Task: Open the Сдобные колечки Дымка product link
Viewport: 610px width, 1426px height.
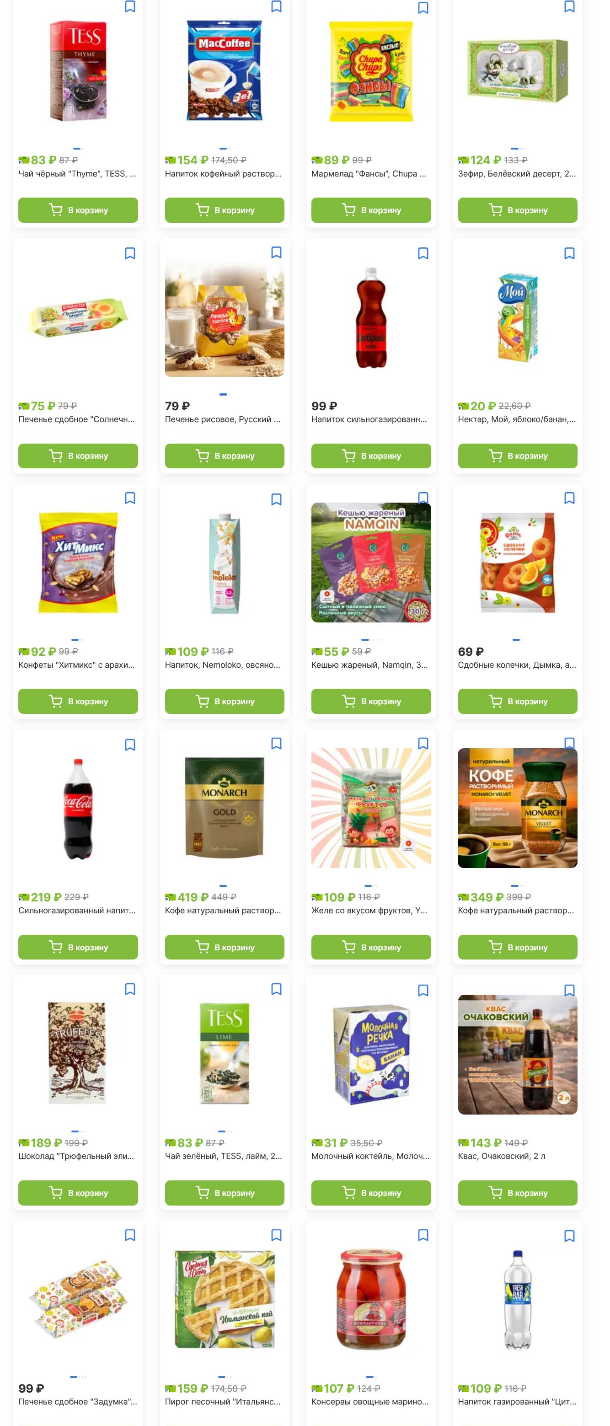Action: click(x=517, y=665)
